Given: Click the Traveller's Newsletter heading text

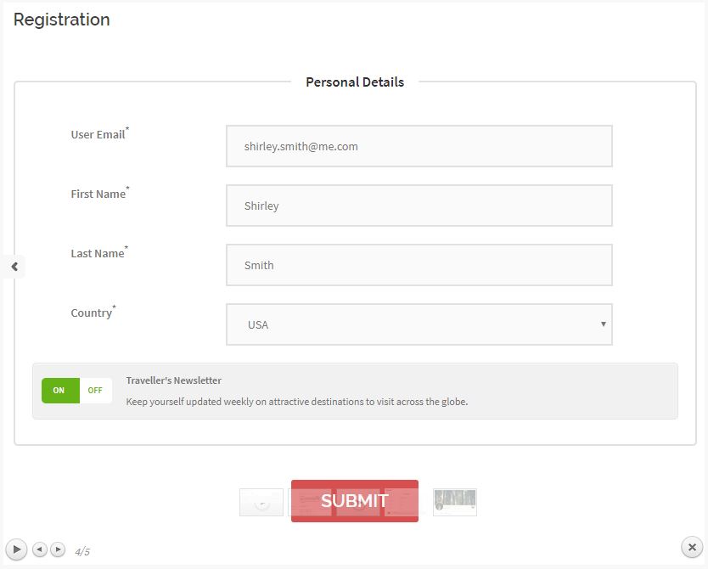Looking at the screenshot, I should point(174,380).
